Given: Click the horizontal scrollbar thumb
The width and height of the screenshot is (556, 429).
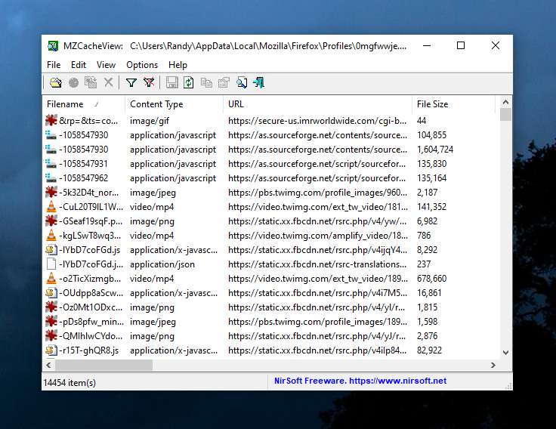Looking at the screenshot, I should (104, 366).
